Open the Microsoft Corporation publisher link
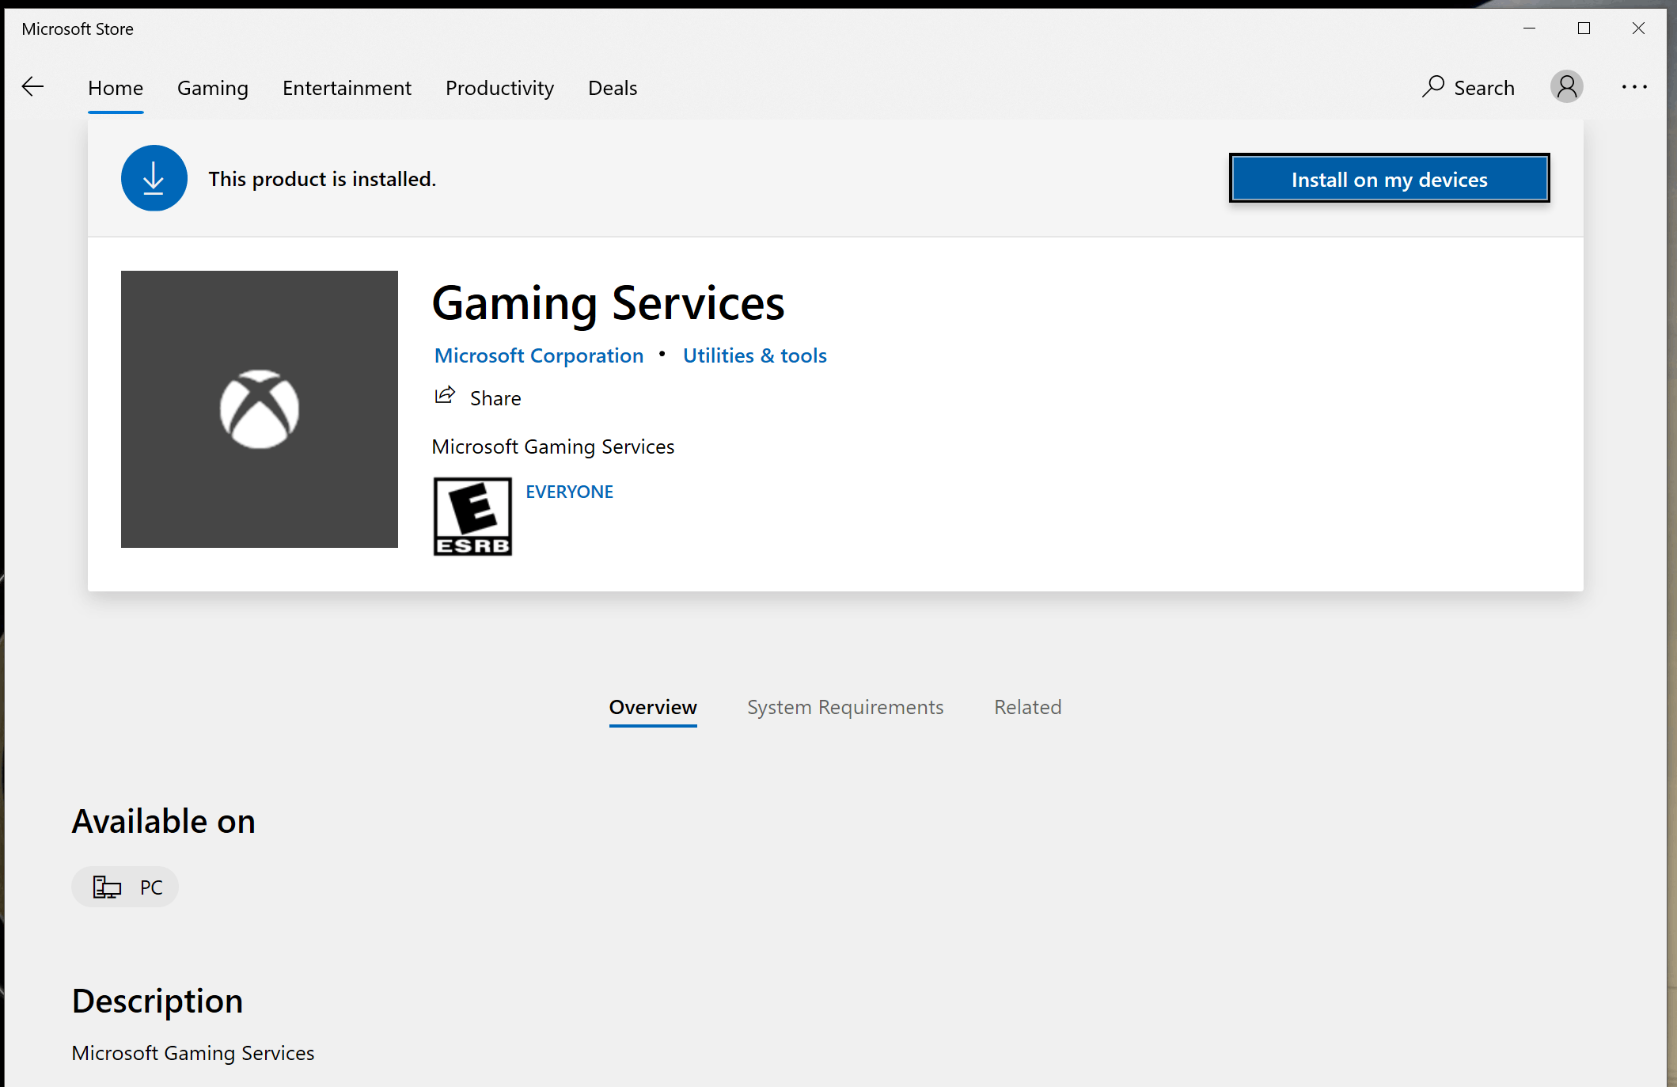 [539, 355]
